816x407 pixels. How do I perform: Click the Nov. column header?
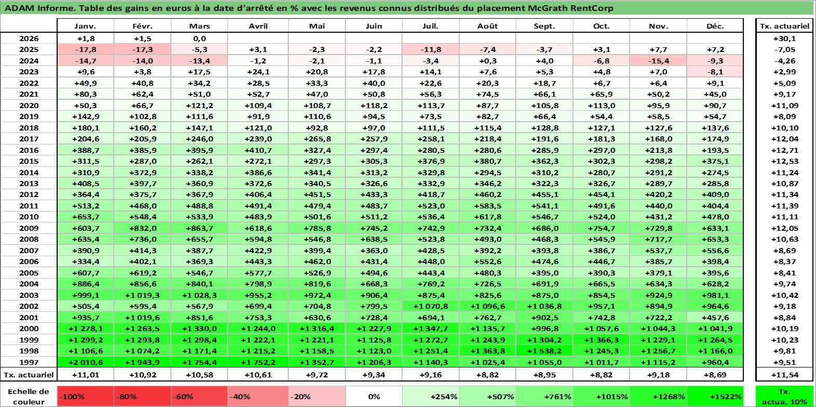click(658, 26)
